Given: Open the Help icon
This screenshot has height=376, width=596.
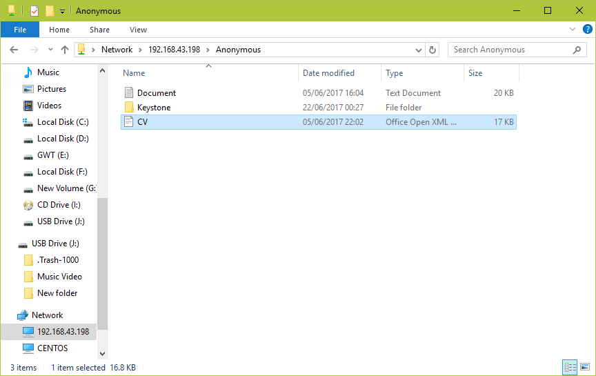Looking at the screenshot, I should click(x=587, y=29).
